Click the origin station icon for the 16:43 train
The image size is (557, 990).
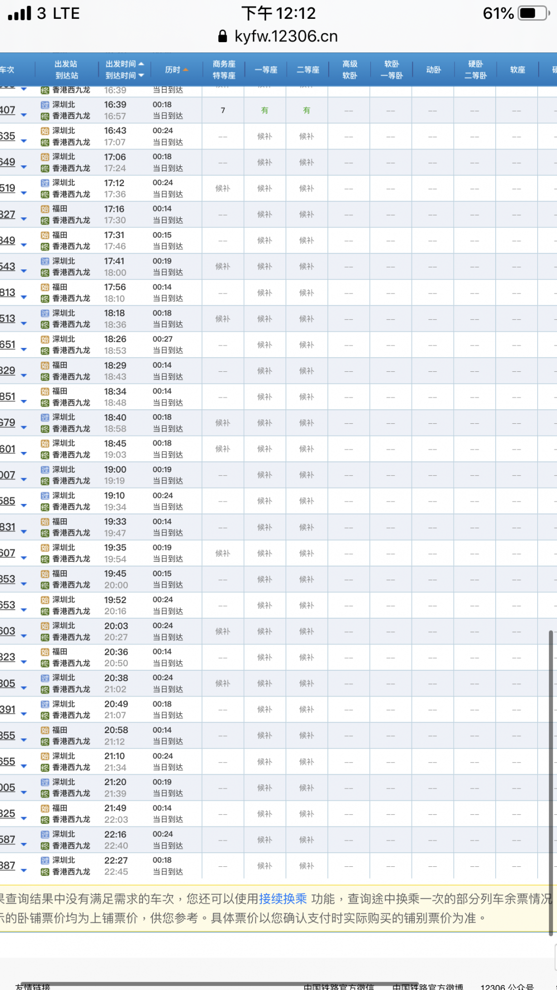click(45, 131)
